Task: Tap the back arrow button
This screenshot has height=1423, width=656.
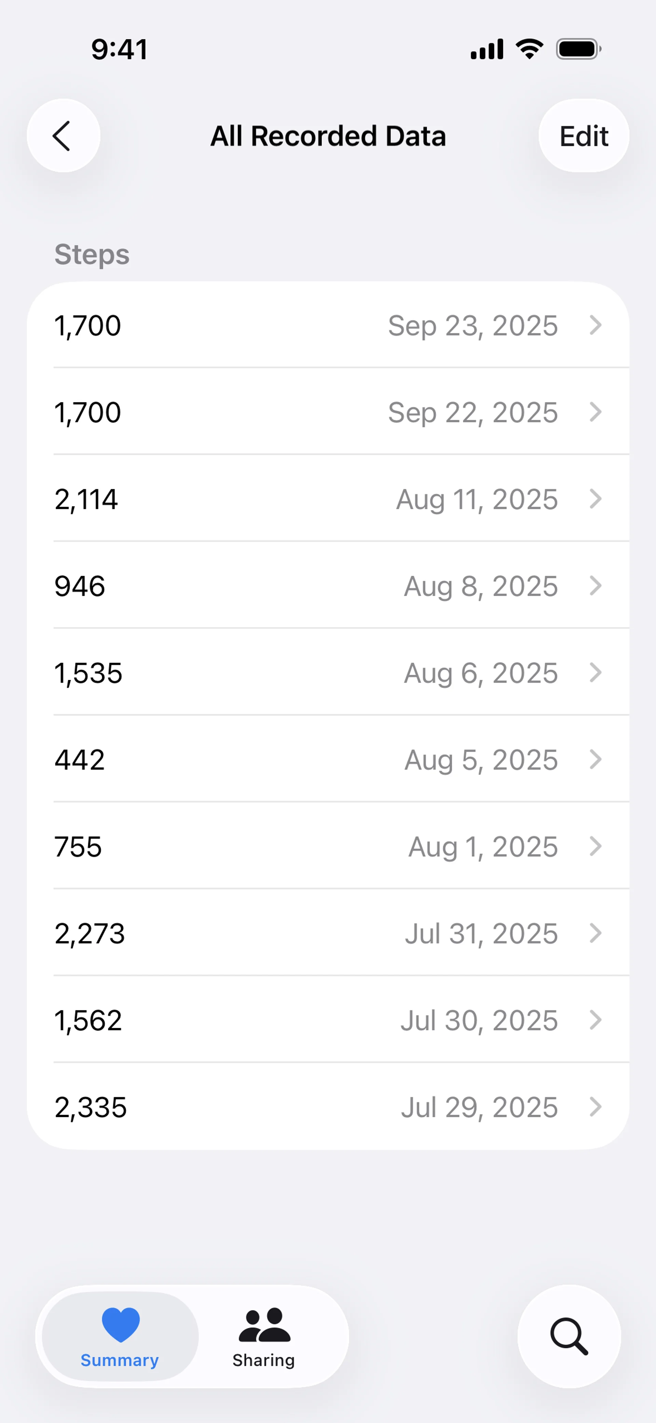Action: coord(64,135)
